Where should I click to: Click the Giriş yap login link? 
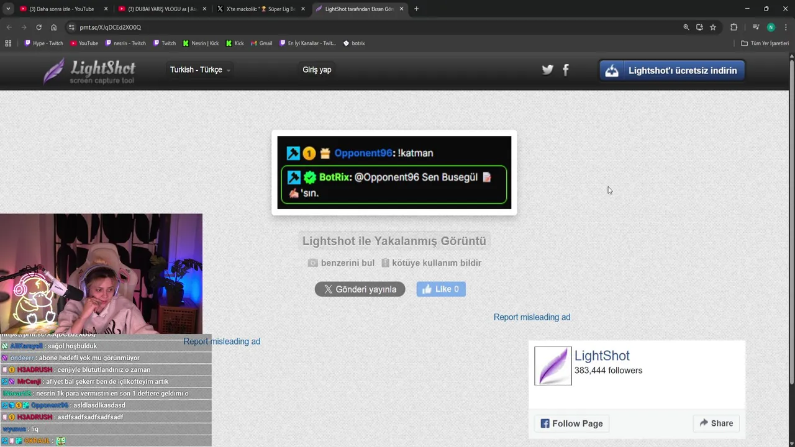[x=317, y=70]
